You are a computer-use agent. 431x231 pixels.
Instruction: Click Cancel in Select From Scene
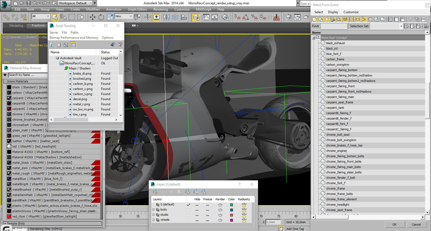pyautogui.click(x=416, y=225)
